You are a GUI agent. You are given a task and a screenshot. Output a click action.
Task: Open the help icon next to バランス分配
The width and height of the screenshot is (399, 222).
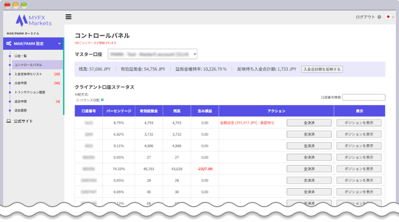[x=103, y=100]
